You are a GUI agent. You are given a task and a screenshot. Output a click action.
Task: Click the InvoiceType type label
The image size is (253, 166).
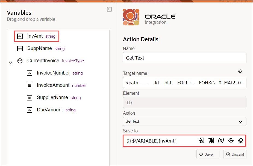click(73, 61)
